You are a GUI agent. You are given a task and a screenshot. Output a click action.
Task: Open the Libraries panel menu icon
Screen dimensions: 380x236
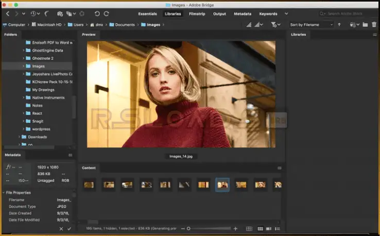[375, 35]
